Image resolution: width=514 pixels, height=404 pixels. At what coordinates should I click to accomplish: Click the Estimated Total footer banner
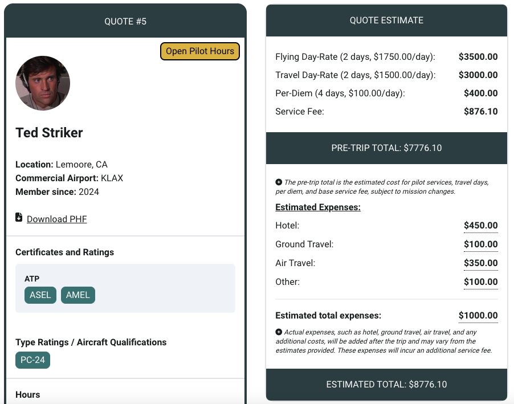pyautogui.click(x=386, y=385)
